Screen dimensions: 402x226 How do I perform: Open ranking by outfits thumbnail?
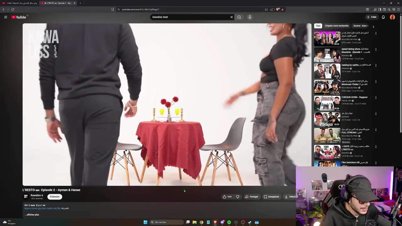click(327, 71)
